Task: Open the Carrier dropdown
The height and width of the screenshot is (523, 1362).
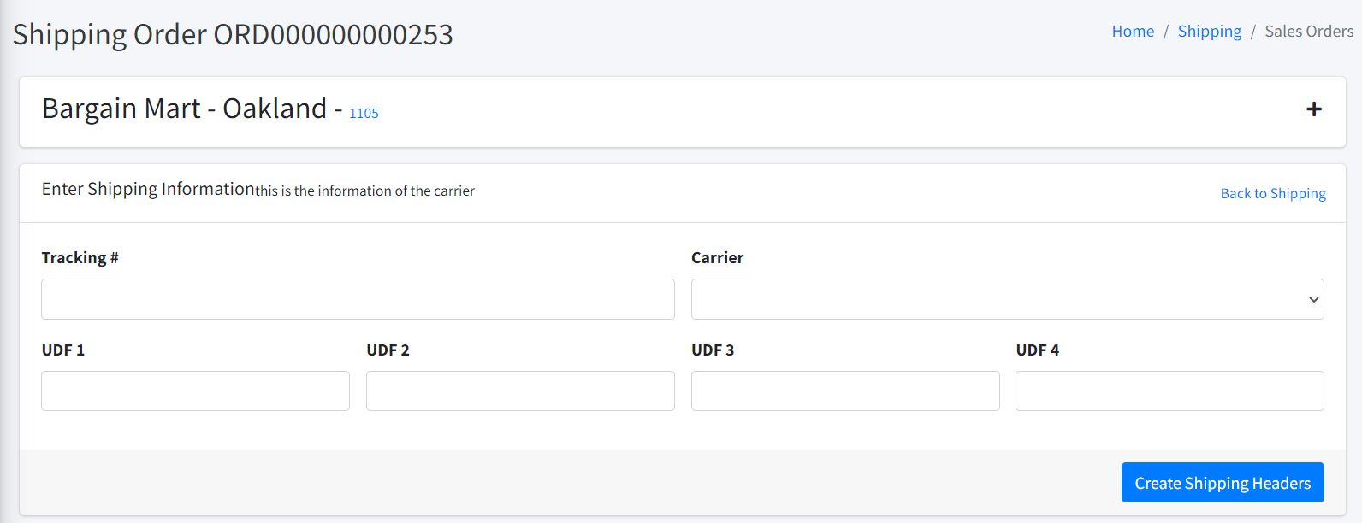Action: [x=1007, y=299]
